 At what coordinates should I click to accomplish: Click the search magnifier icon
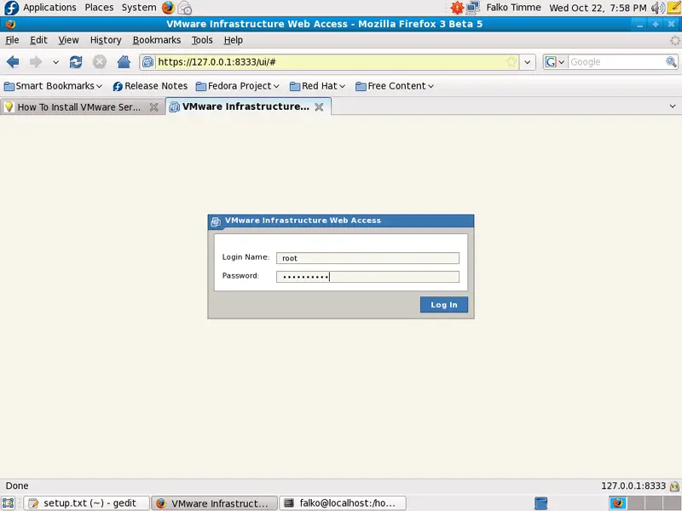tap(671, 62)
